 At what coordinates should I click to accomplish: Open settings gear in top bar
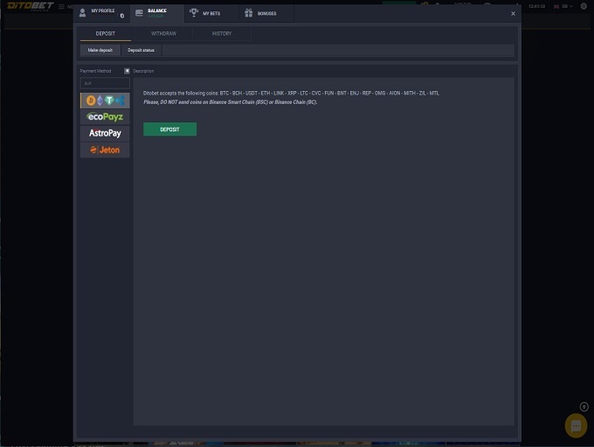point(584,6)
